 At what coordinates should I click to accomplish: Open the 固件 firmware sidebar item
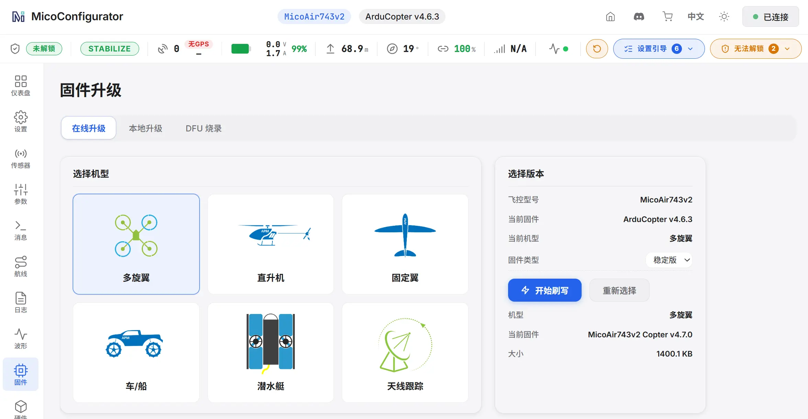coord(21,374)
